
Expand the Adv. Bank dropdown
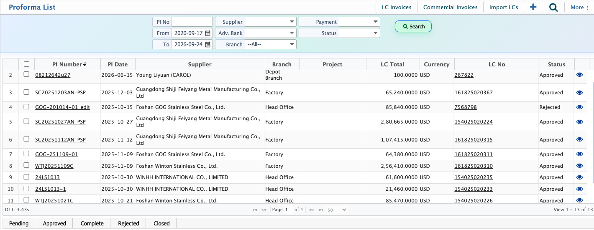point(271,33)
